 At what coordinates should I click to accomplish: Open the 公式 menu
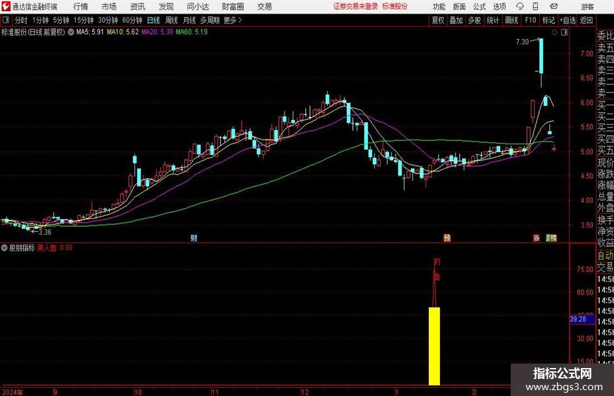480,7
